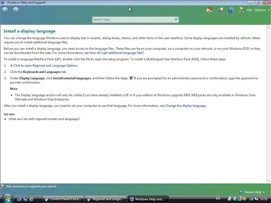Open the Online Help dropdown

[254, 192]
